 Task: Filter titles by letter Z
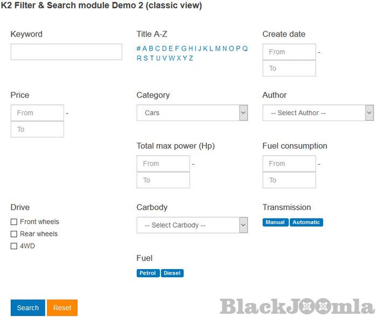pos(191,58)
